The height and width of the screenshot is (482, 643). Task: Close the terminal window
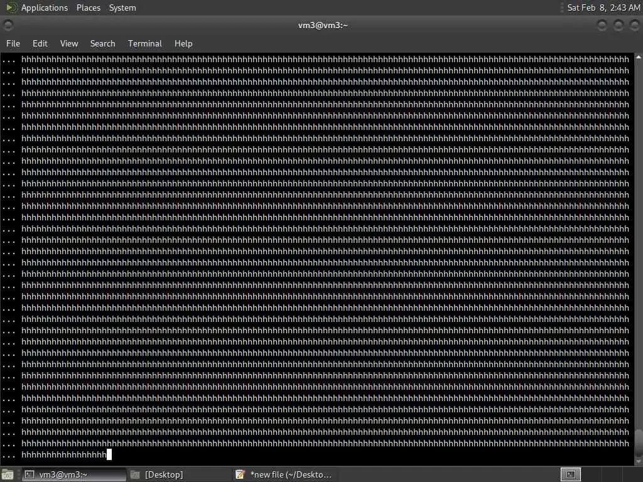pyautogui.click(x=634, y=25)
